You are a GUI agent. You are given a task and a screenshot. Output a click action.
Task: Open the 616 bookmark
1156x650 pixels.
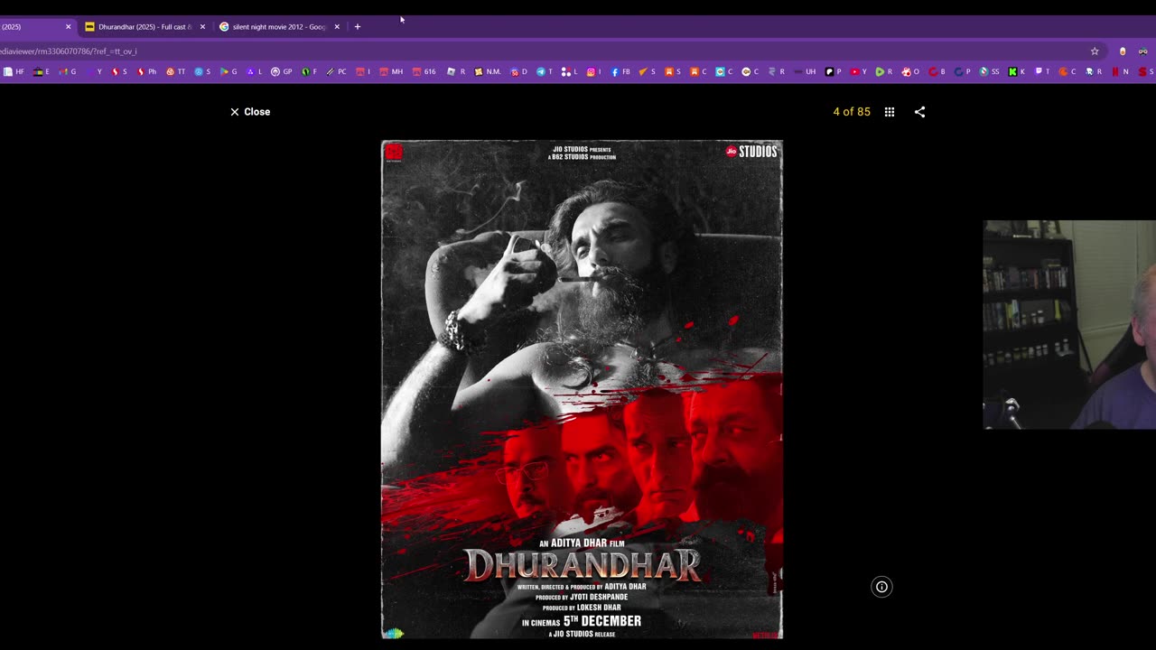tap(424, 71)
